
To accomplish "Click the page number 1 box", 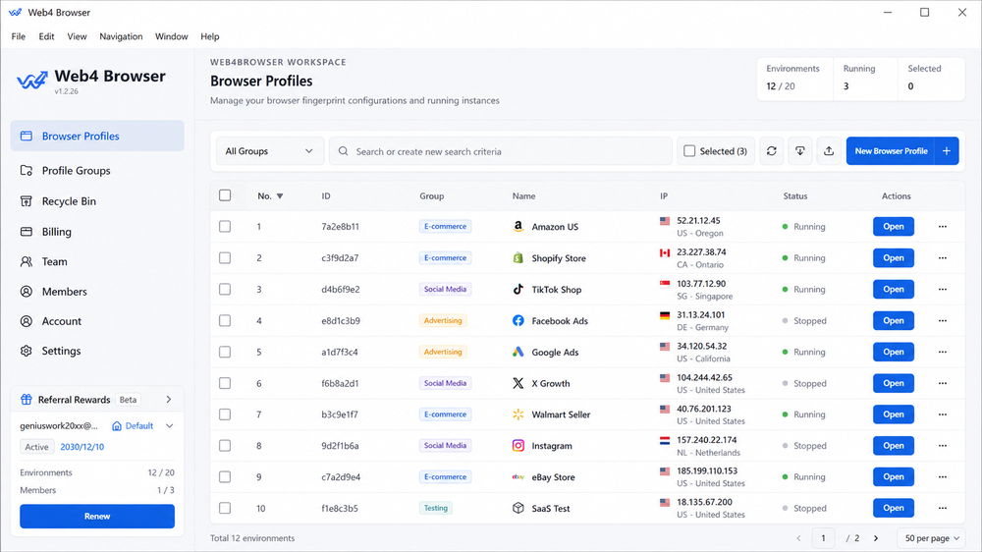I will point(823,538).
